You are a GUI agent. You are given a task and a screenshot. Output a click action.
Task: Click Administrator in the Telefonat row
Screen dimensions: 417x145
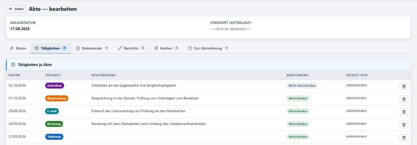tap(356, 136)
